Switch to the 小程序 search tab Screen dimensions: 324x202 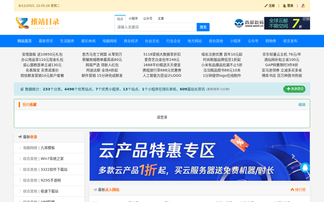click(x=133, y=18)
